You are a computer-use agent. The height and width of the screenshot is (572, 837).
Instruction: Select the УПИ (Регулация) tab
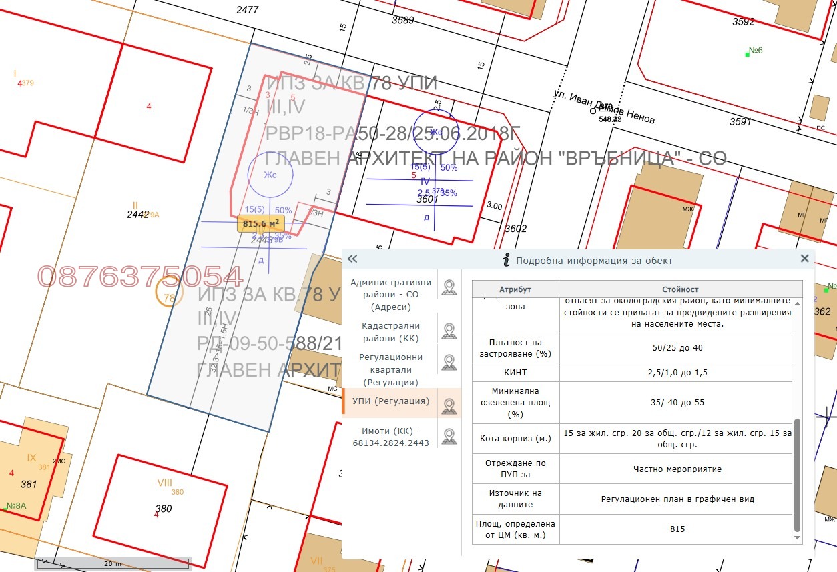(390, 401)
